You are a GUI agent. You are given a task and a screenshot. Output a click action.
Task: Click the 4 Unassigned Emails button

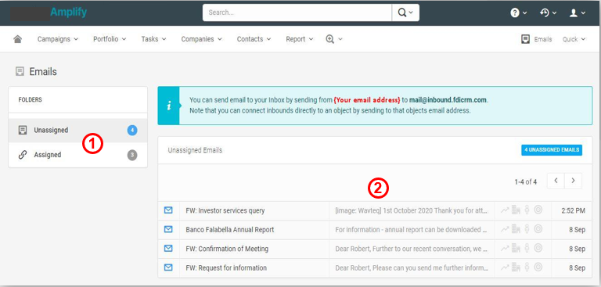tap(552, 150)
